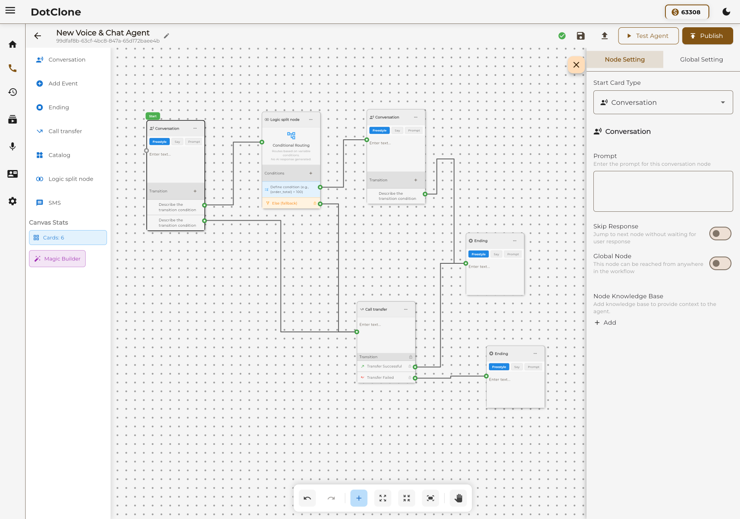The image size is (740, 519).
Task: Select Prompt mode in second Conversation card
Action: pyautogui.click(x=414, y=130)
